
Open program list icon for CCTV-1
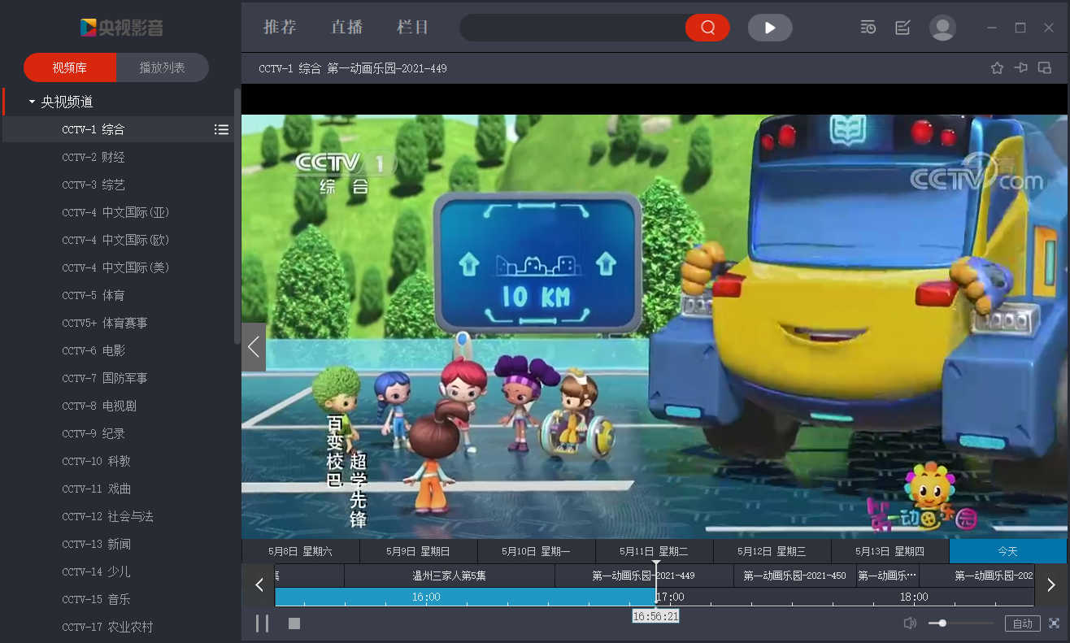pyautogui.click(x=221, y=129)
